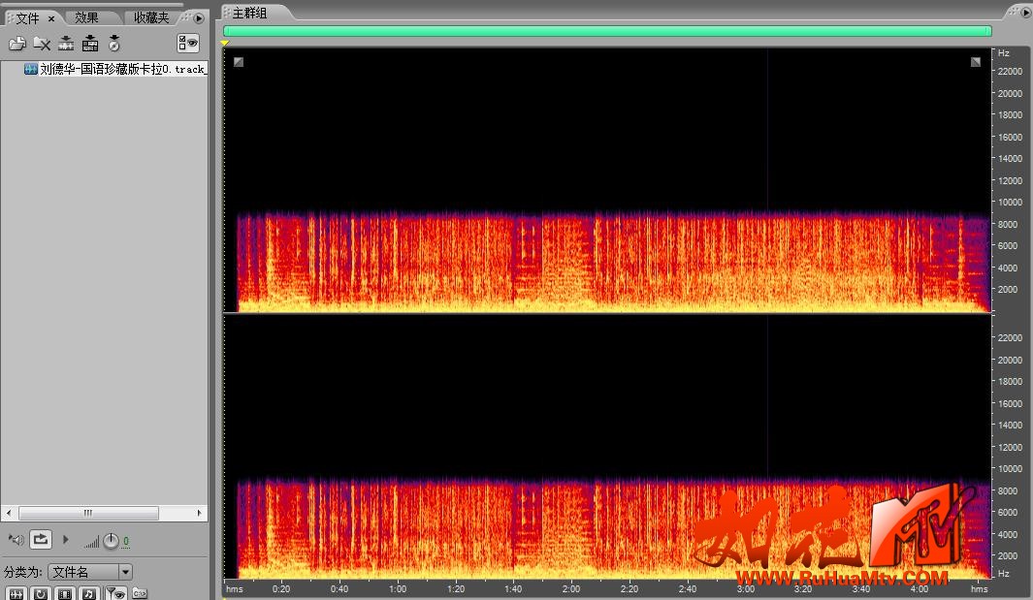Toggle the full path C:\ folder icon
Image resolution: width=1033 pixels, height=600 pixels.
[140, 593]
